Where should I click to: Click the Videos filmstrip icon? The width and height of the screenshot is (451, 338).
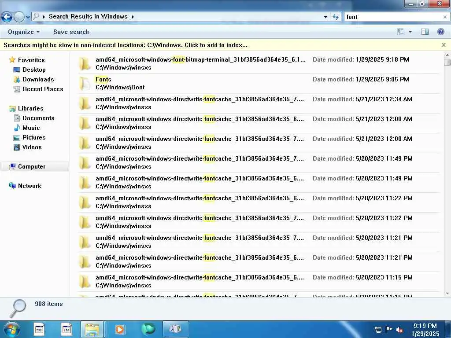[17, 147]
